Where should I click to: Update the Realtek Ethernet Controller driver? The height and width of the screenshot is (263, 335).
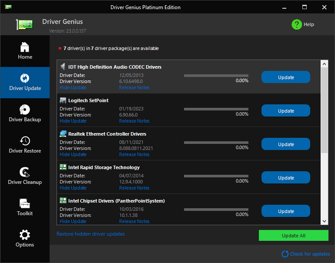tap(286, 144)
